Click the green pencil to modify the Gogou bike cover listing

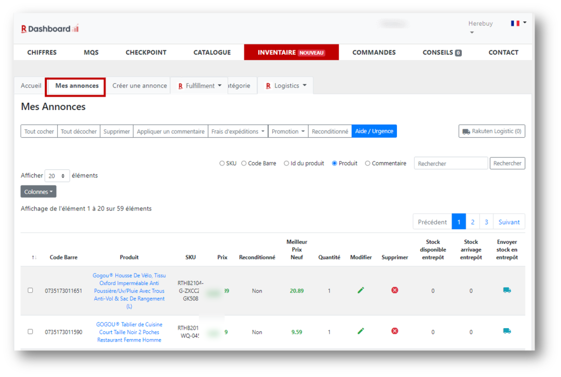[361, 290]
